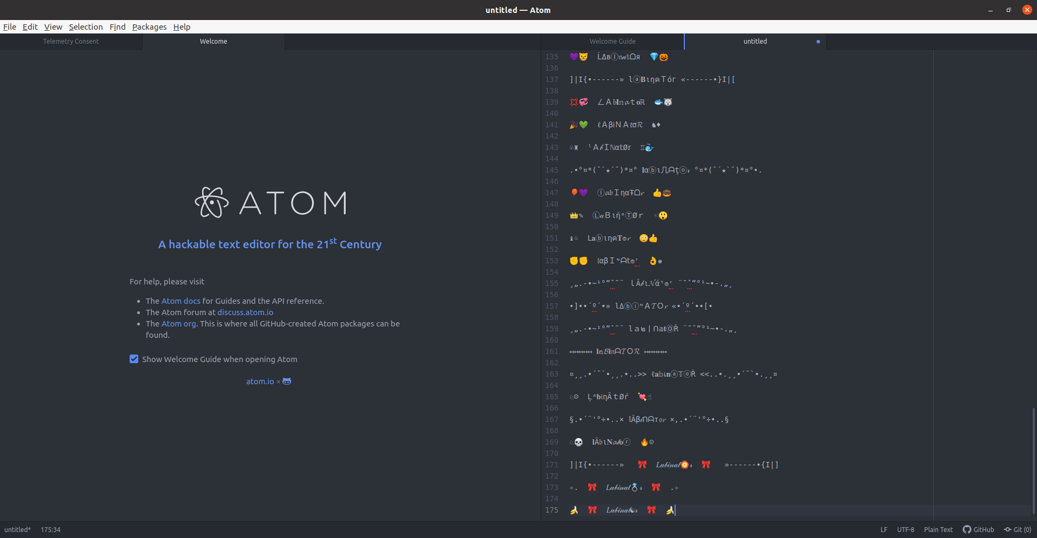Click the crown emoji on line 149
This screenshot has height=538, width=1037.
coord(574,215)
